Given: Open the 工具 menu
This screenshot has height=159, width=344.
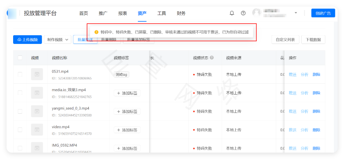Looking at the screenshot, I should point(162,13).
